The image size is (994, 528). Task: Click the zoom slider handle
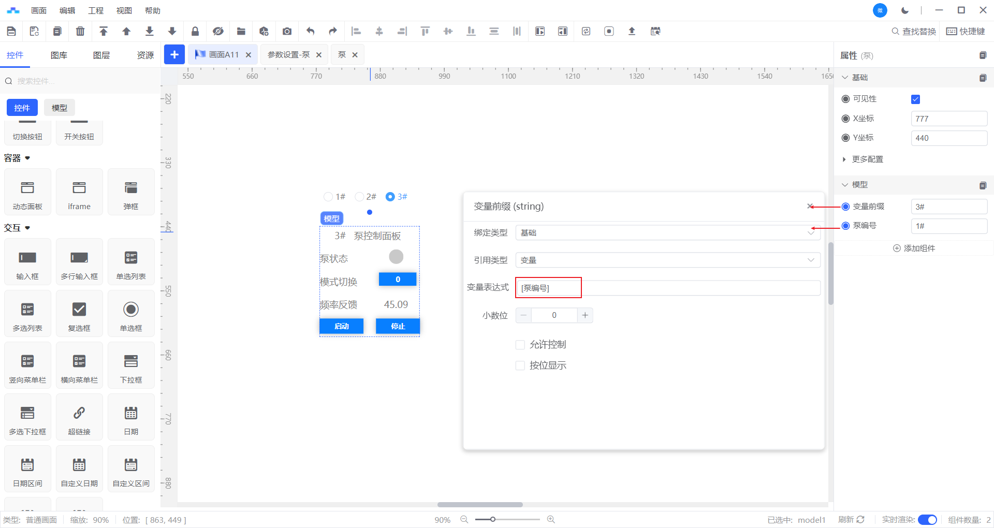click(493, 519)
